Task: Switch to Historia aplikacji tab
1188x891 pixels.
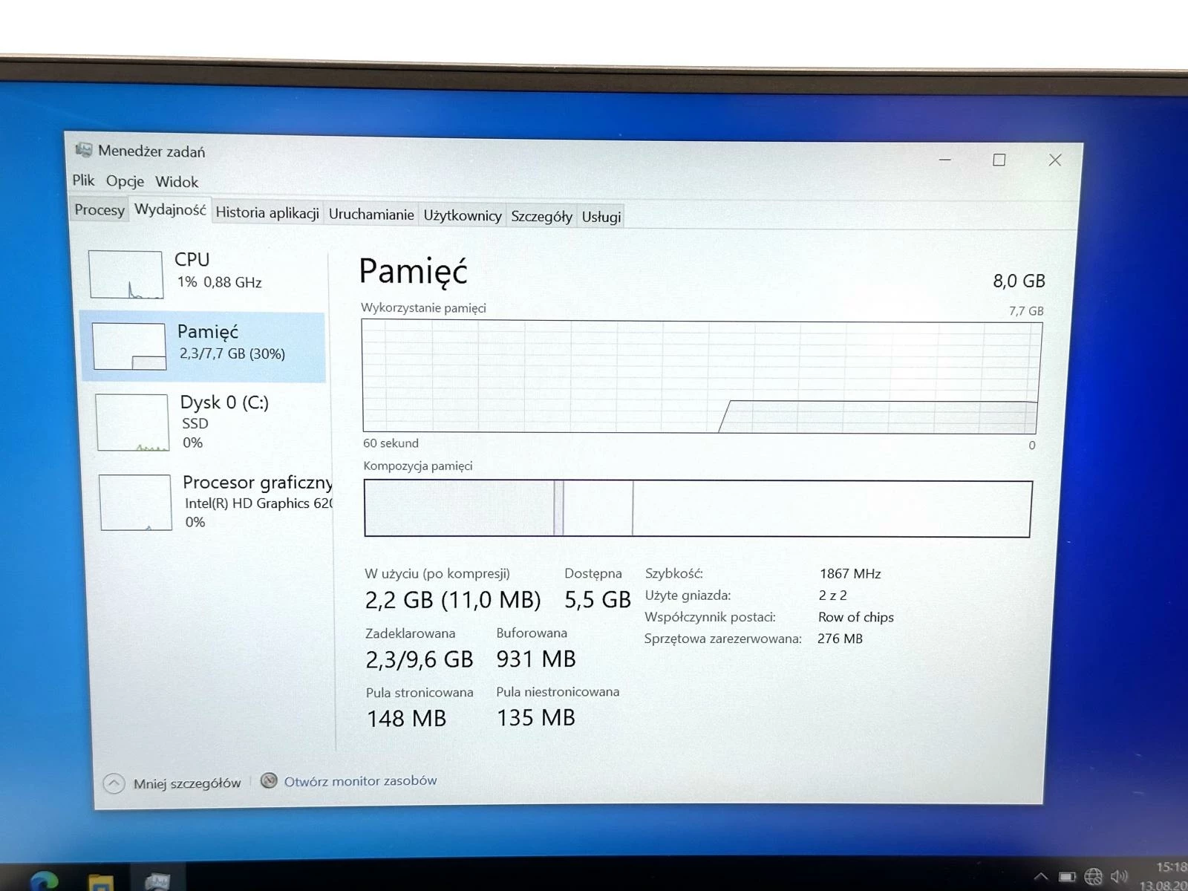Action: 267,213
